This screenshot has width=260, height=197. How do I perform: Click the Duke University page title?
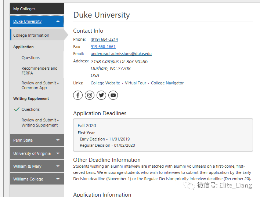101,15
